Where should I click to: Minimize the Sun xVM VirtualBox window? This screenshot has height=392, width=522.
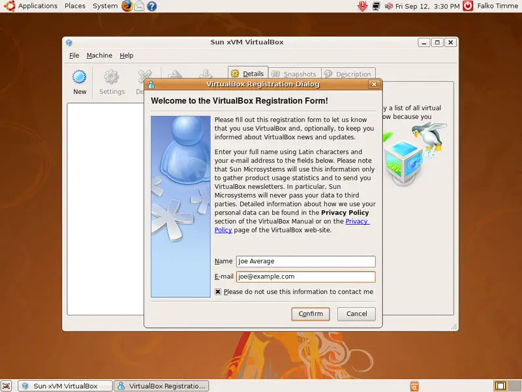(x=423, y=42)
